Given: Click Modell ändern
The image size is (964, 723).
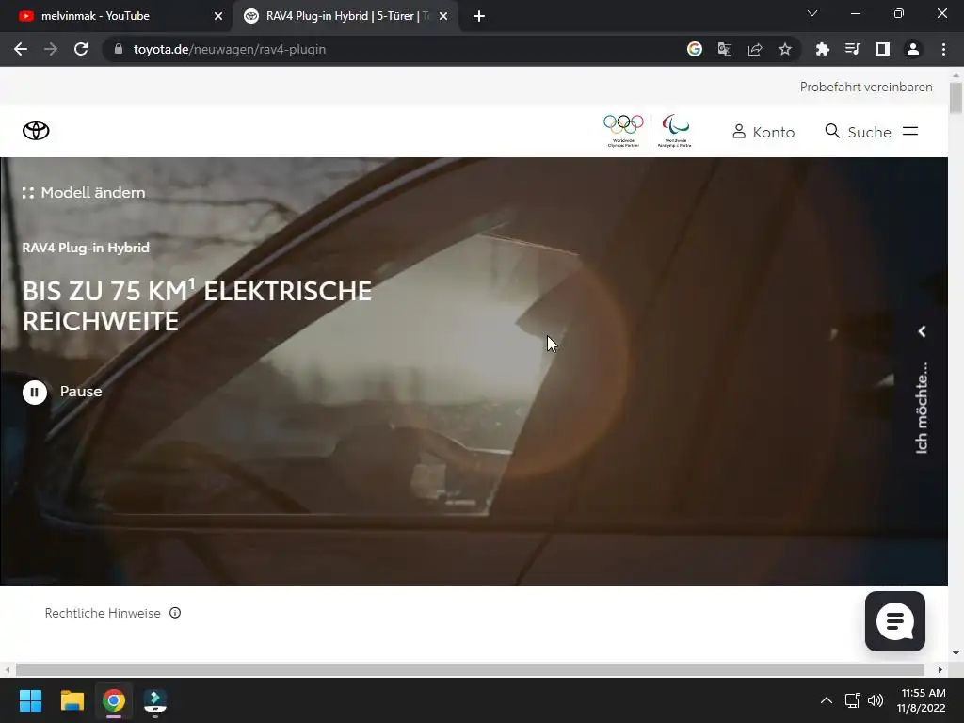Looking at the screenshot, I should (84, 192).
